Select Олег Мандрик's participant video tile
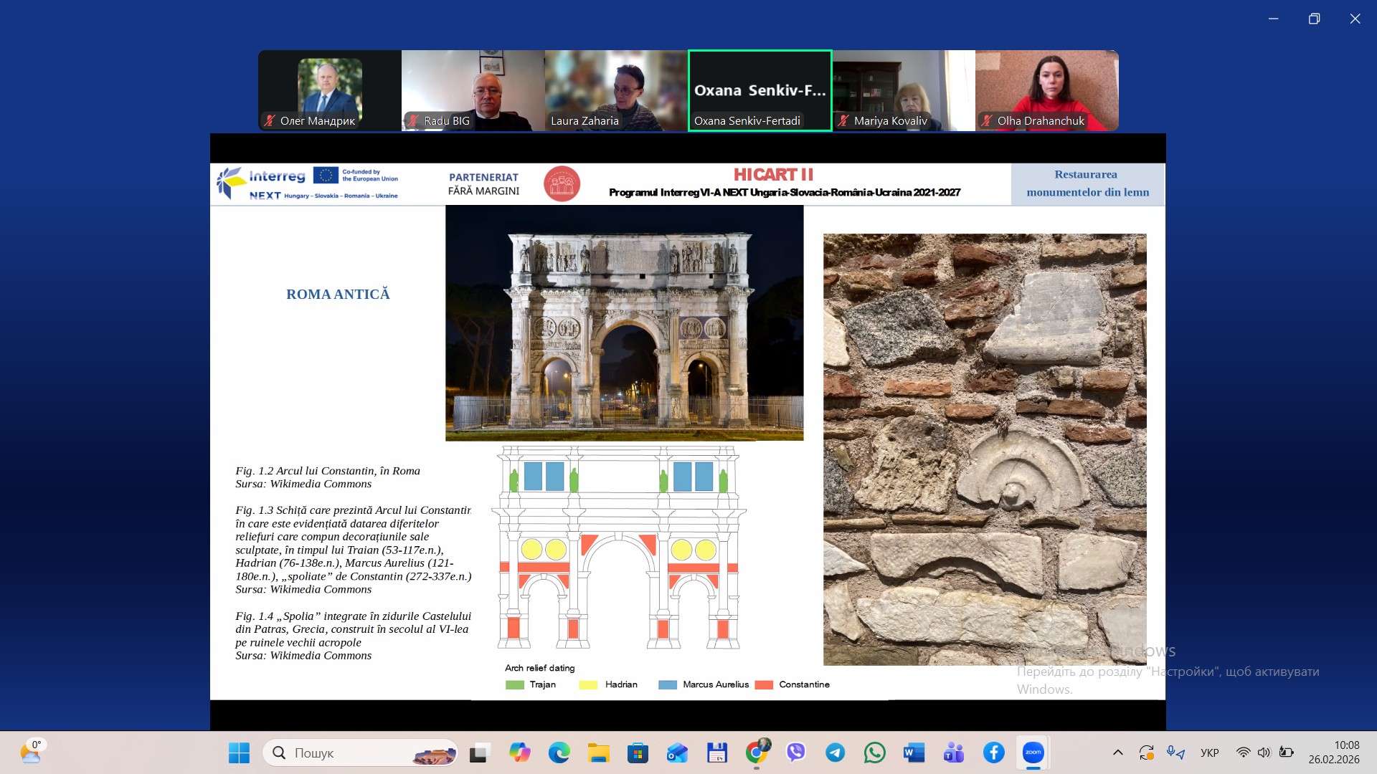 pos(329,90)
